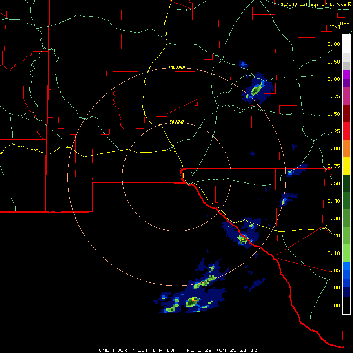Image resolution: width=353 pixels, height=353 pixels.
Task: Click the 100 NMI range ring label
Action: pyautogui.click(x=176, y=67)
